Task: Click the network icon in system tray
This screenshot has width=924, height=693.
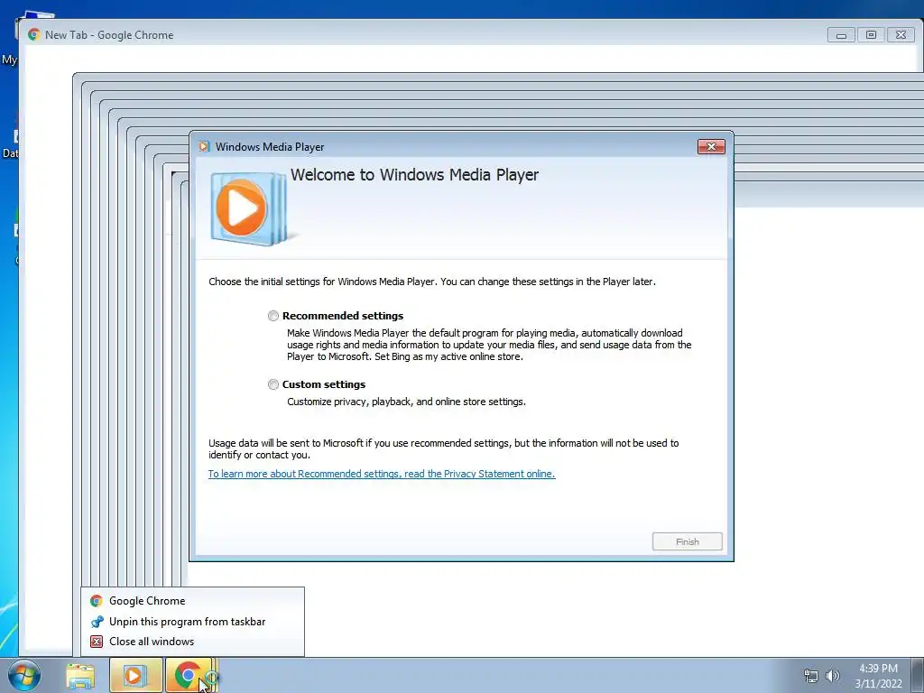Action: pos(811,676)
